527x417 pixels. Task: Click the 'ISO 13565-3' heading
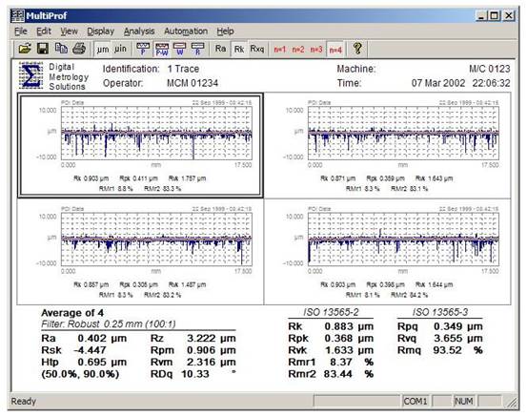point(440,312)
